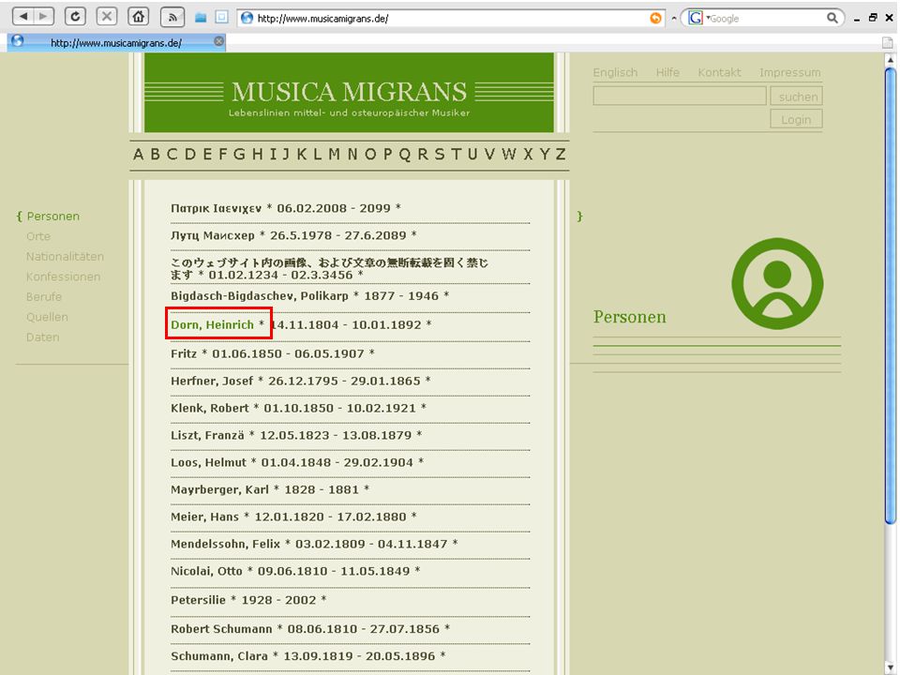Open the Herfner, Josef entry
Image resolution: width=900 pixels, height=675 pixels.
(212, 381)
